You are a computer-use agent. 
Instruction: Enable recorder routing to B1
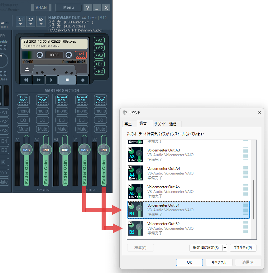click(x=99, y=64)
